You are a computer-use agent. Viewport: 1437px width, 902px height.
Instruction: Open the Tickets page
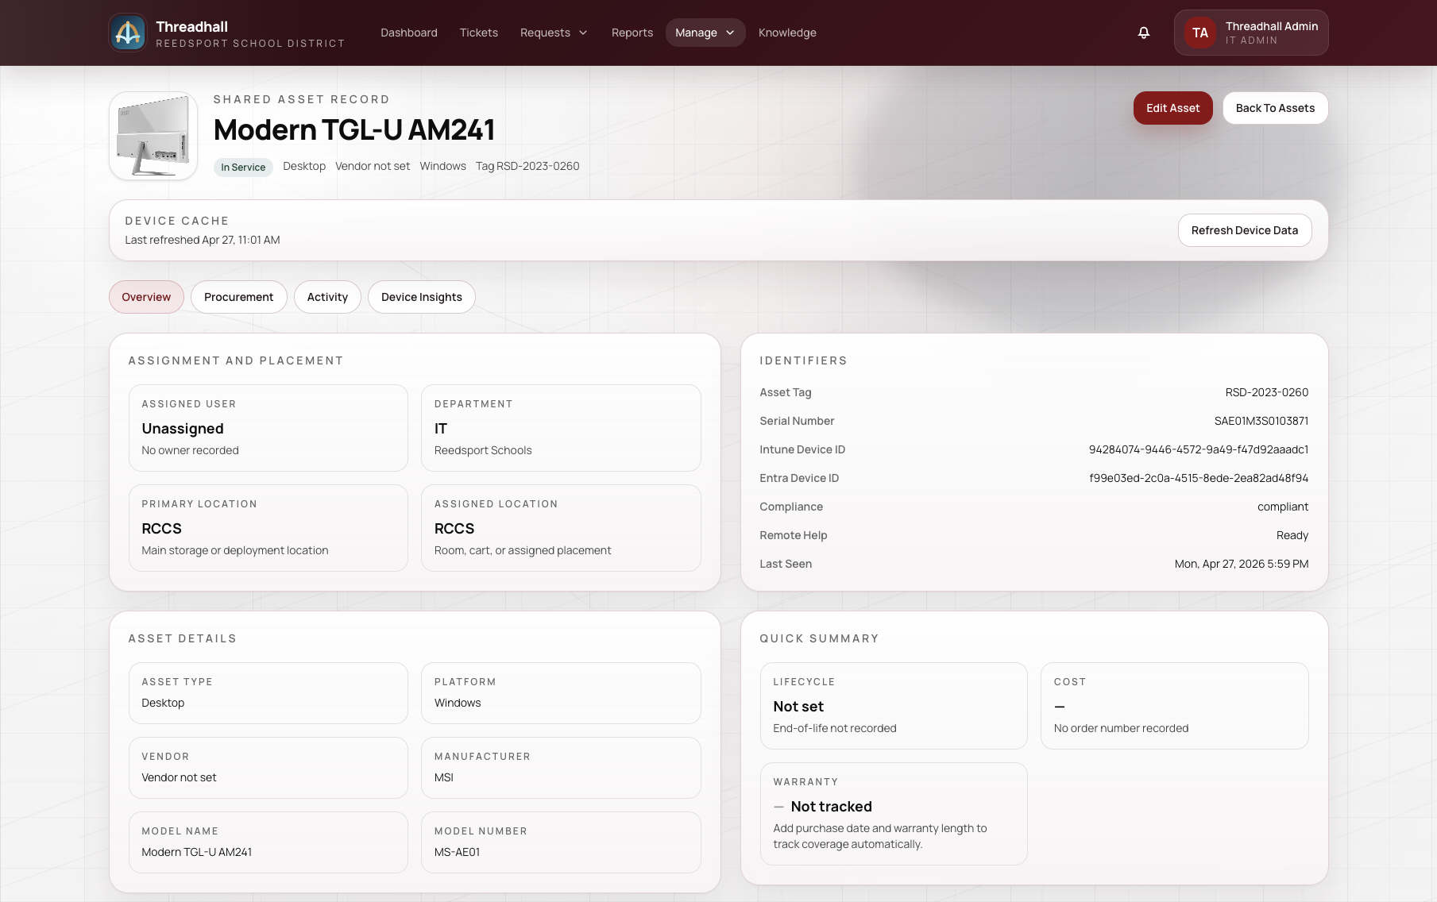point(479,33)
